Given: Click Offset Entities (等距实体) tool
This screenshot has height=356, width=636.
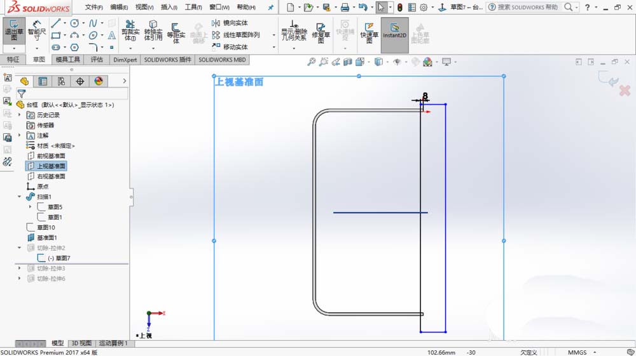Looking at the screenshot, I should [176, 33].
